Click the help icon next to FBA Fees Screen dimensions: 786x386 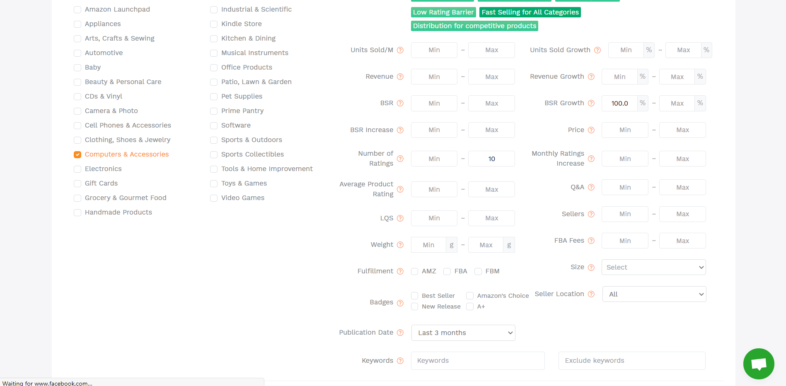(x=591, y=241)
